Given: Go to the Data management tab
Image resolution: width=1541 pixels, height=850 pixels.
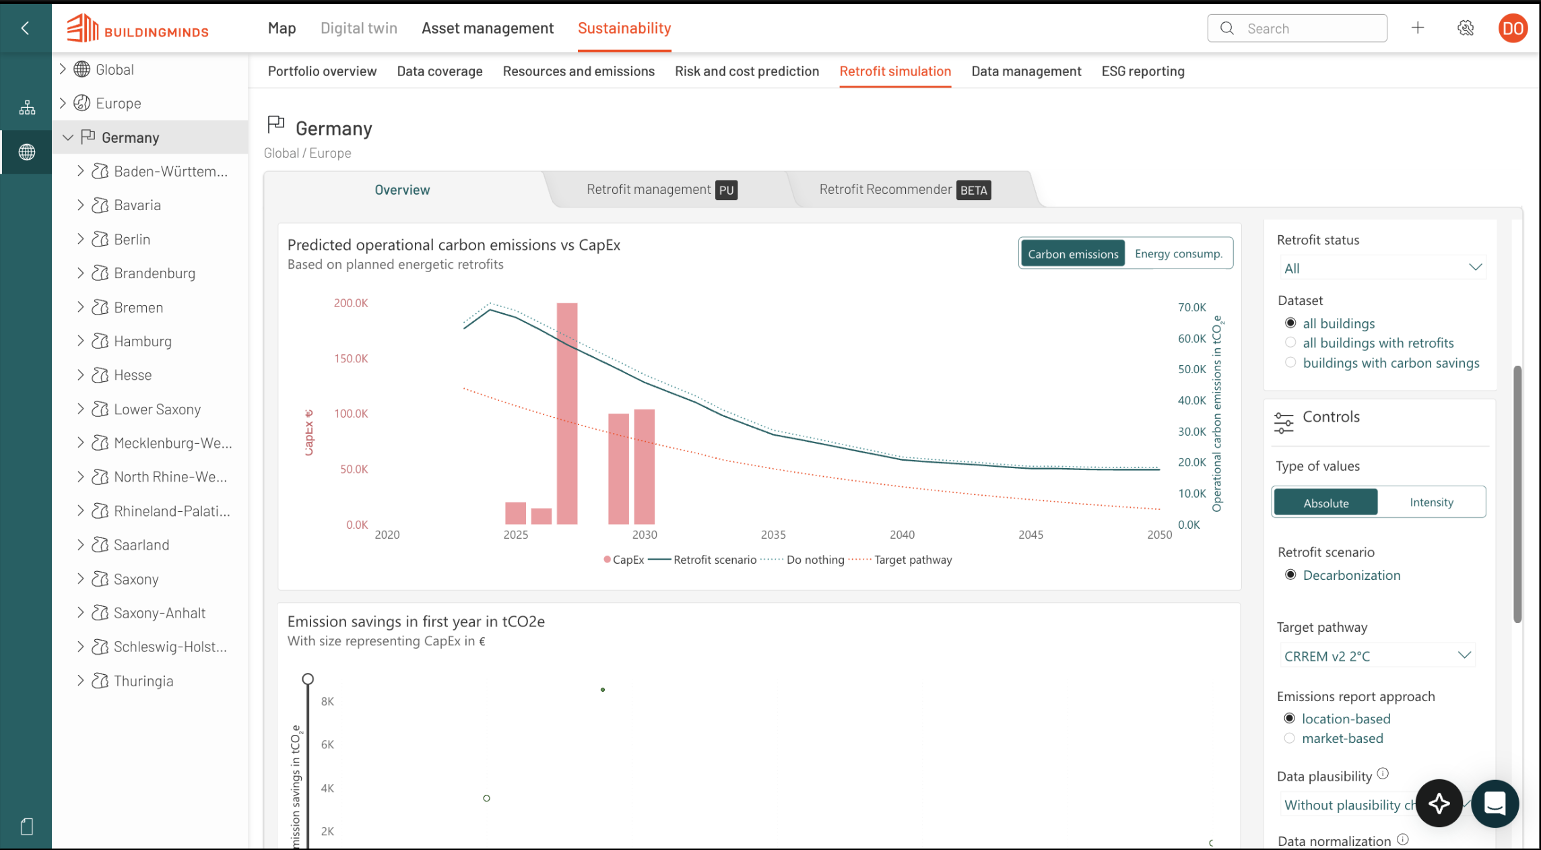Looking at the screenshot, I should pyautogui.click(x=1026, y=71).
